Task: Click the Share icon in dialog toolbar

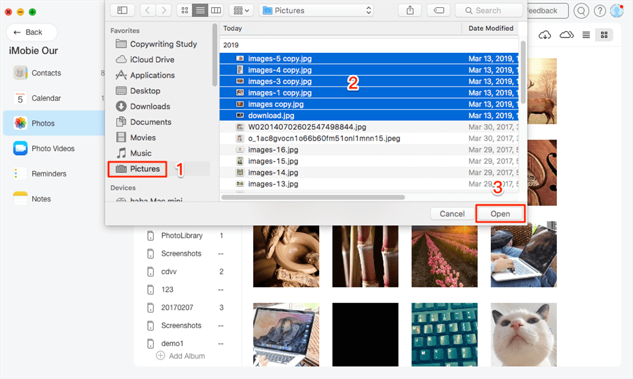Action: [x=410, y=10]
